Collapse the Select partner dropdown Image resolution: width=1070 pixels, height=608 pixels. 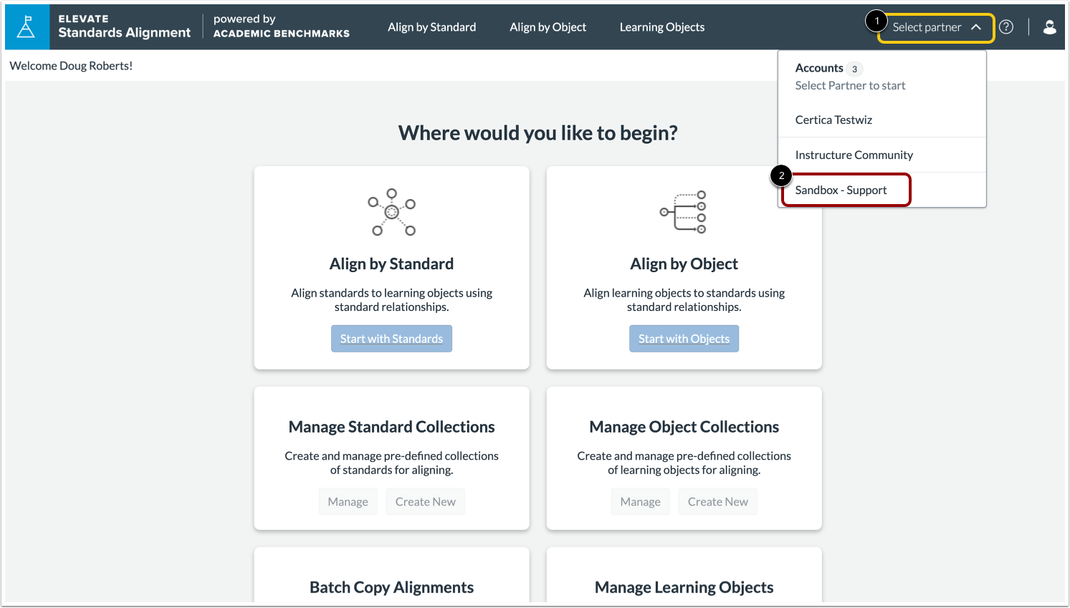pos(935,27)
